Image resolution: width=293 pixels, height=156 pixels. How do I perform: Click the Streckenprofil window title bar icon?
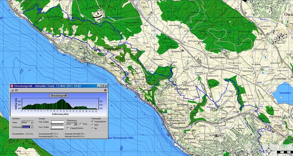tap(12, 86)
